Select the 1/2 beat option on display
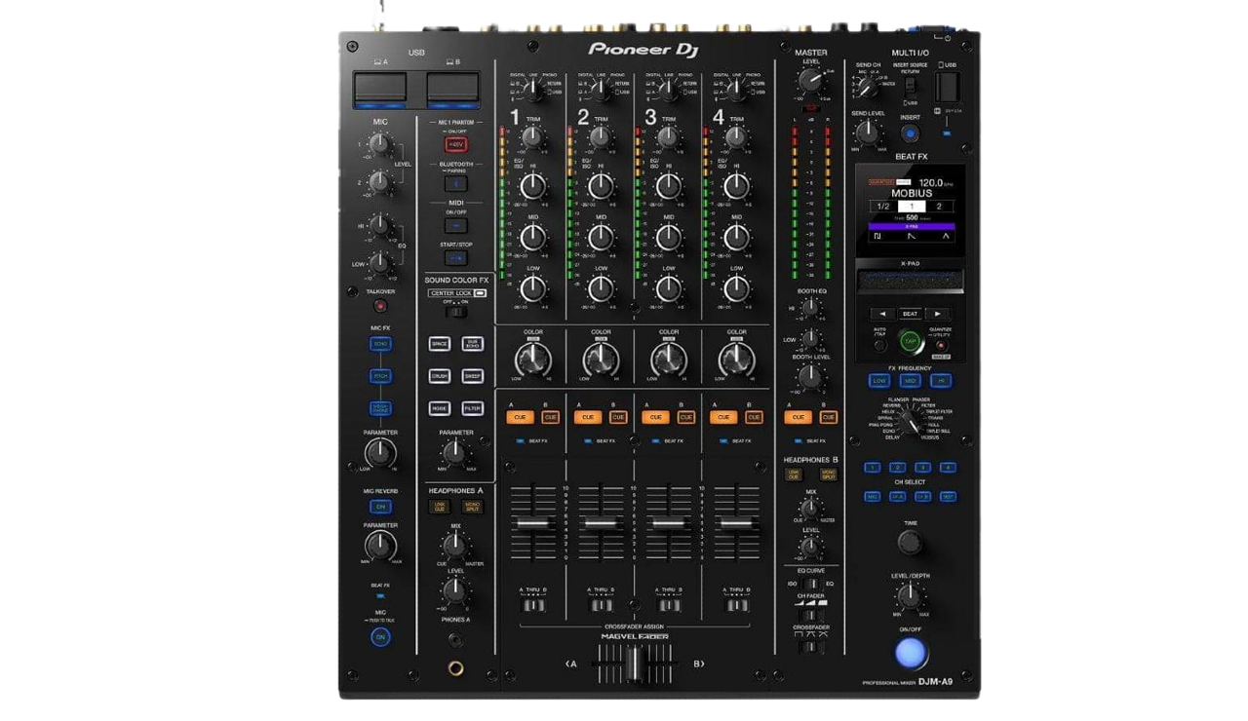The image size is (1248, 721). 880,207
